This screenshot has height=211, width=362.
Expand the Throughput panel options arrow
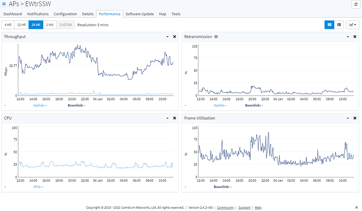(167, 37)
